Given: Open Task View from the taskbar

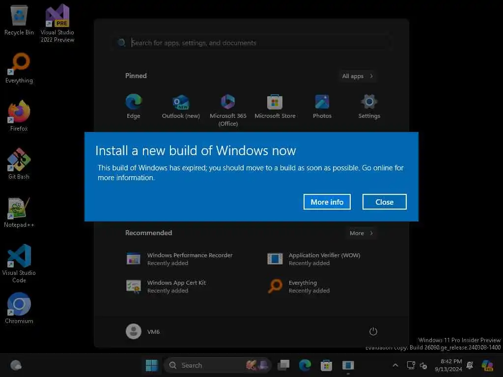Looking at the screenshot, I should click(283, 365).
